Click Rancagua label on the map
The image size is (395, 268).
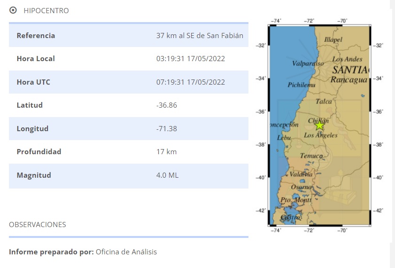point(349,79)
